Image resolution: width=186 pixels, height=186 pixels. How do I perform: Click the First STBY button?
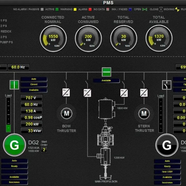167,172
